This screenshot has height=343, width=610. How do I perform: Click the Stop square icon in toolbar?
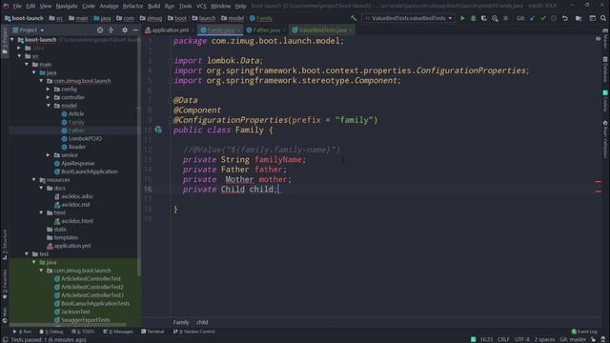505,18
